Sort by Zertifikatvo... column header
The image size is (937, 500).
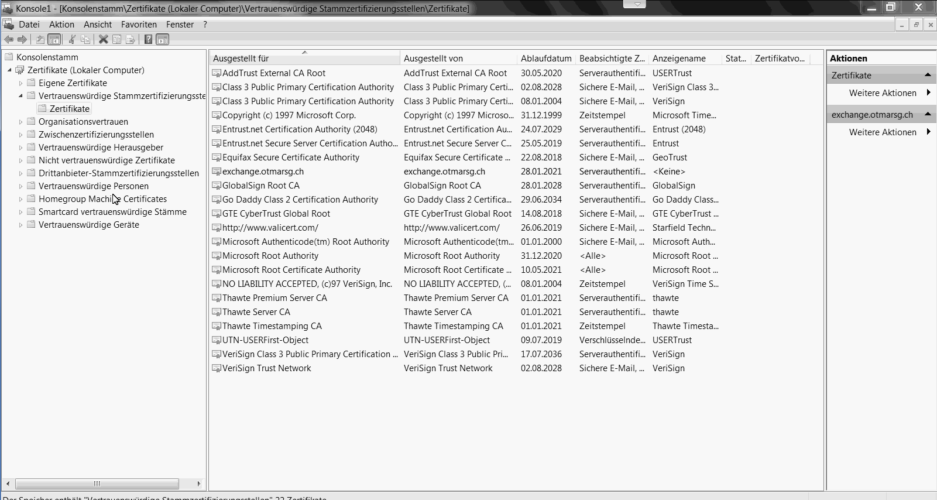tap(780, 59)
